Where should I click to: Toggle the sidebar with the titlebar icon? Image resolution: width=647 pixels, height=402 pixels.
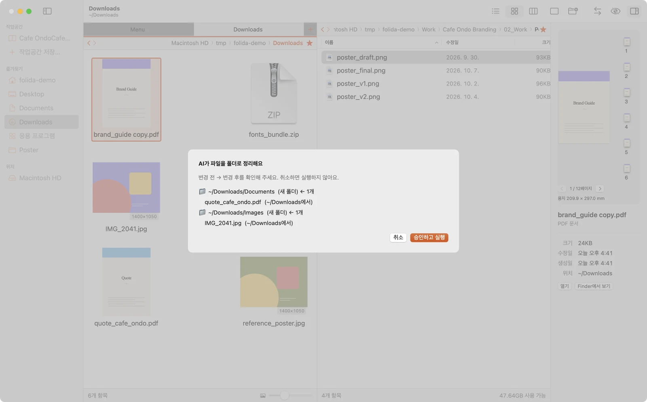pos(47,11)
